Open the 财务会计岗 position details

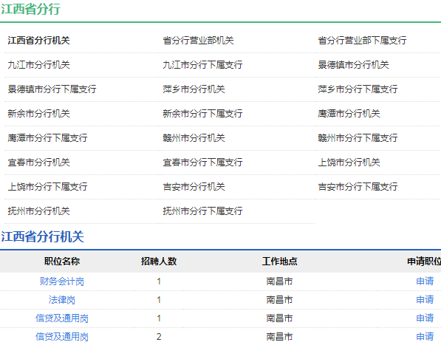(x=62, y=281)
